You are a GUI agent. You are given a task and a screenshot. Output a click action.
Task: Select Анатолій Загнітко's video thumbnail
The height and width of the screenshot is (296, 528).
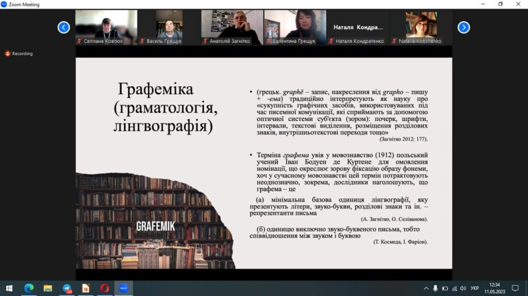pyautogui.click(x=233, y=27)
